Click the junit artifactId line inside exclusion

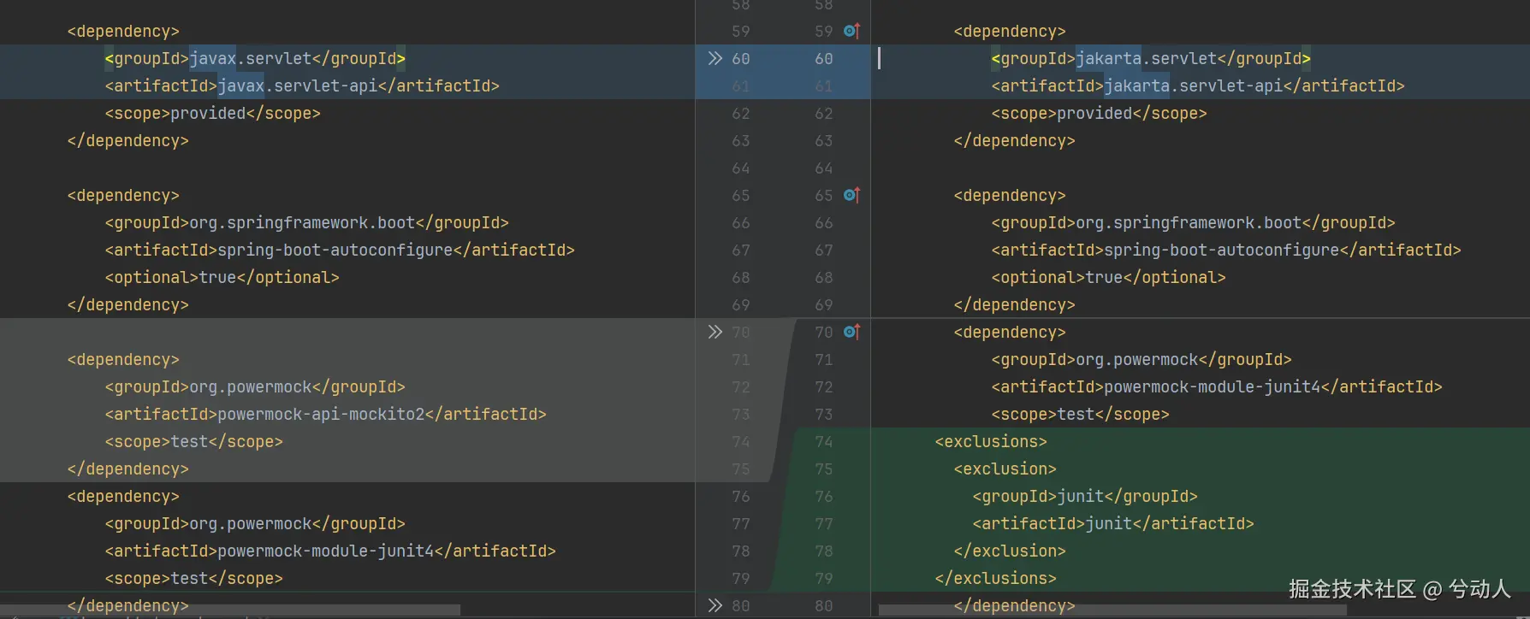click(x=1113, y=523)
